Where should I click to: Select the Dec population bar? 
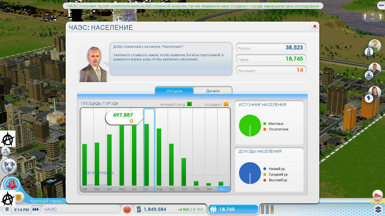(x=209, y=184)
